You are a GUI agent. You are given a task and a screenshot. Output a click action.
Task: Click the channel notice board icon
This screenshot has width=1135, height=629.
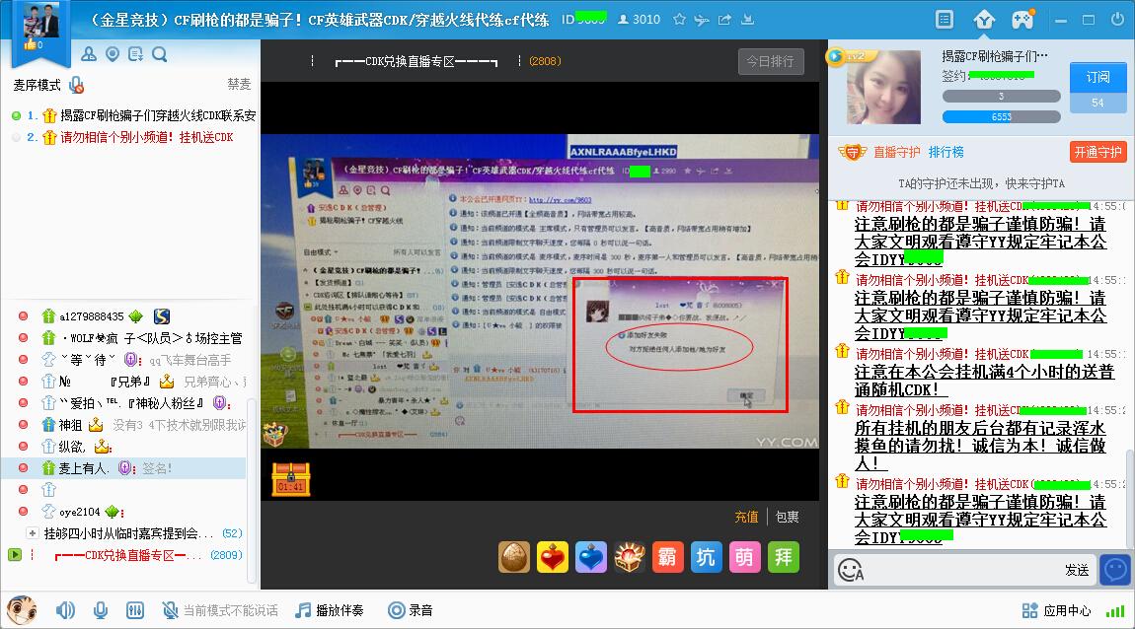[135, 54]
